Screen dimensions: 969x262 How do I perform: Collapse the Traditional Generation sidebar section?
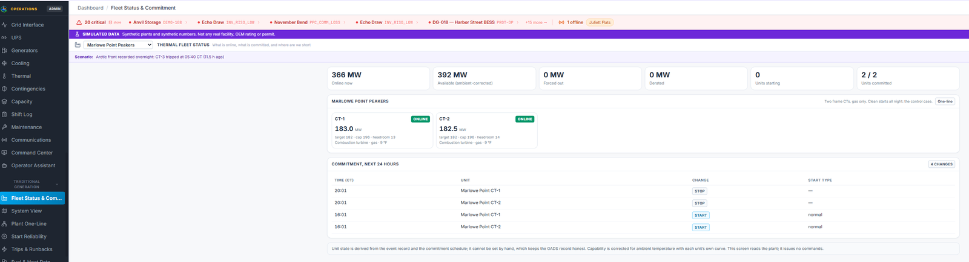coord(57,184)
